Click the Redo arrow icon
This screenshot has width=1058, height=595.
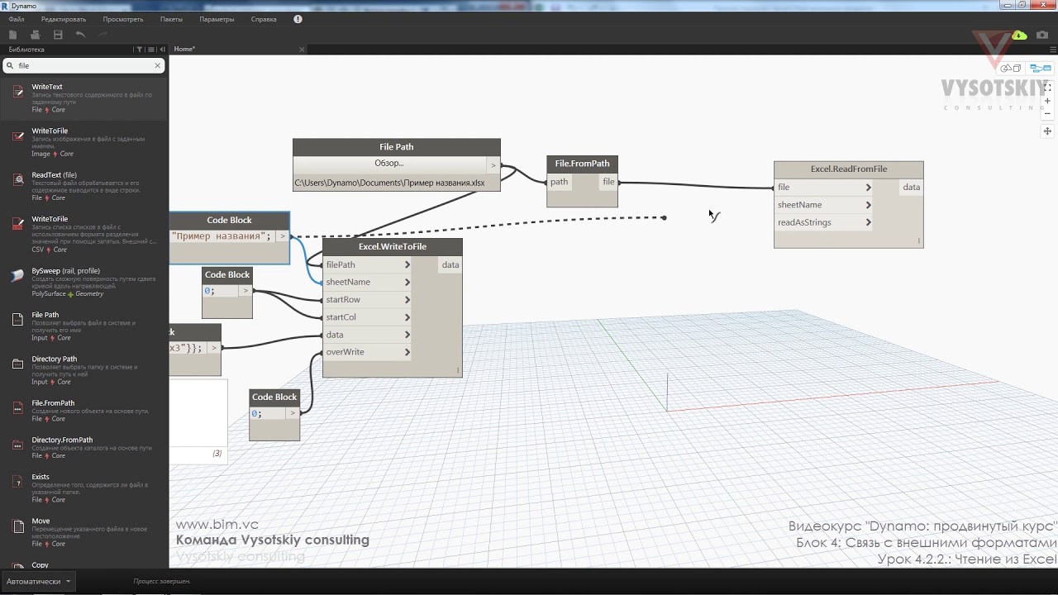click(x=103, y=35)
